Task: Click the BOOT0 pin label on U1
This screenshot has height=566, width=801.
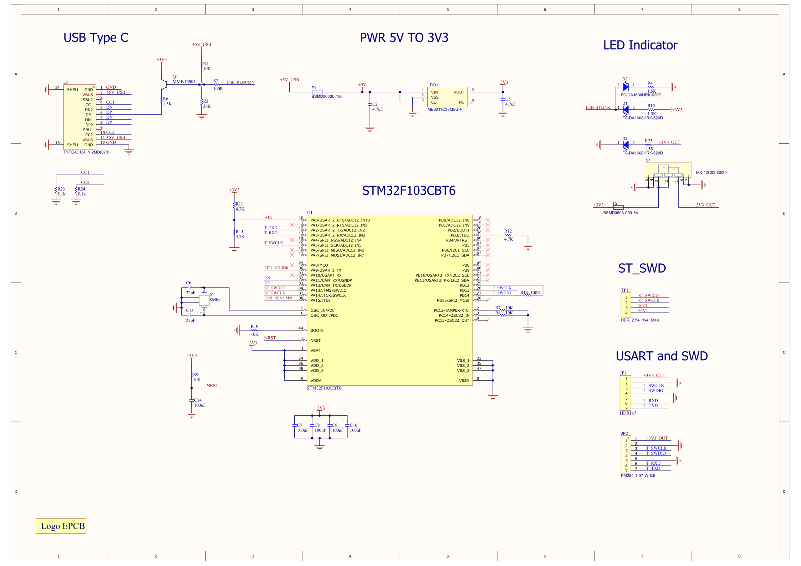Action: pos(317,330)
